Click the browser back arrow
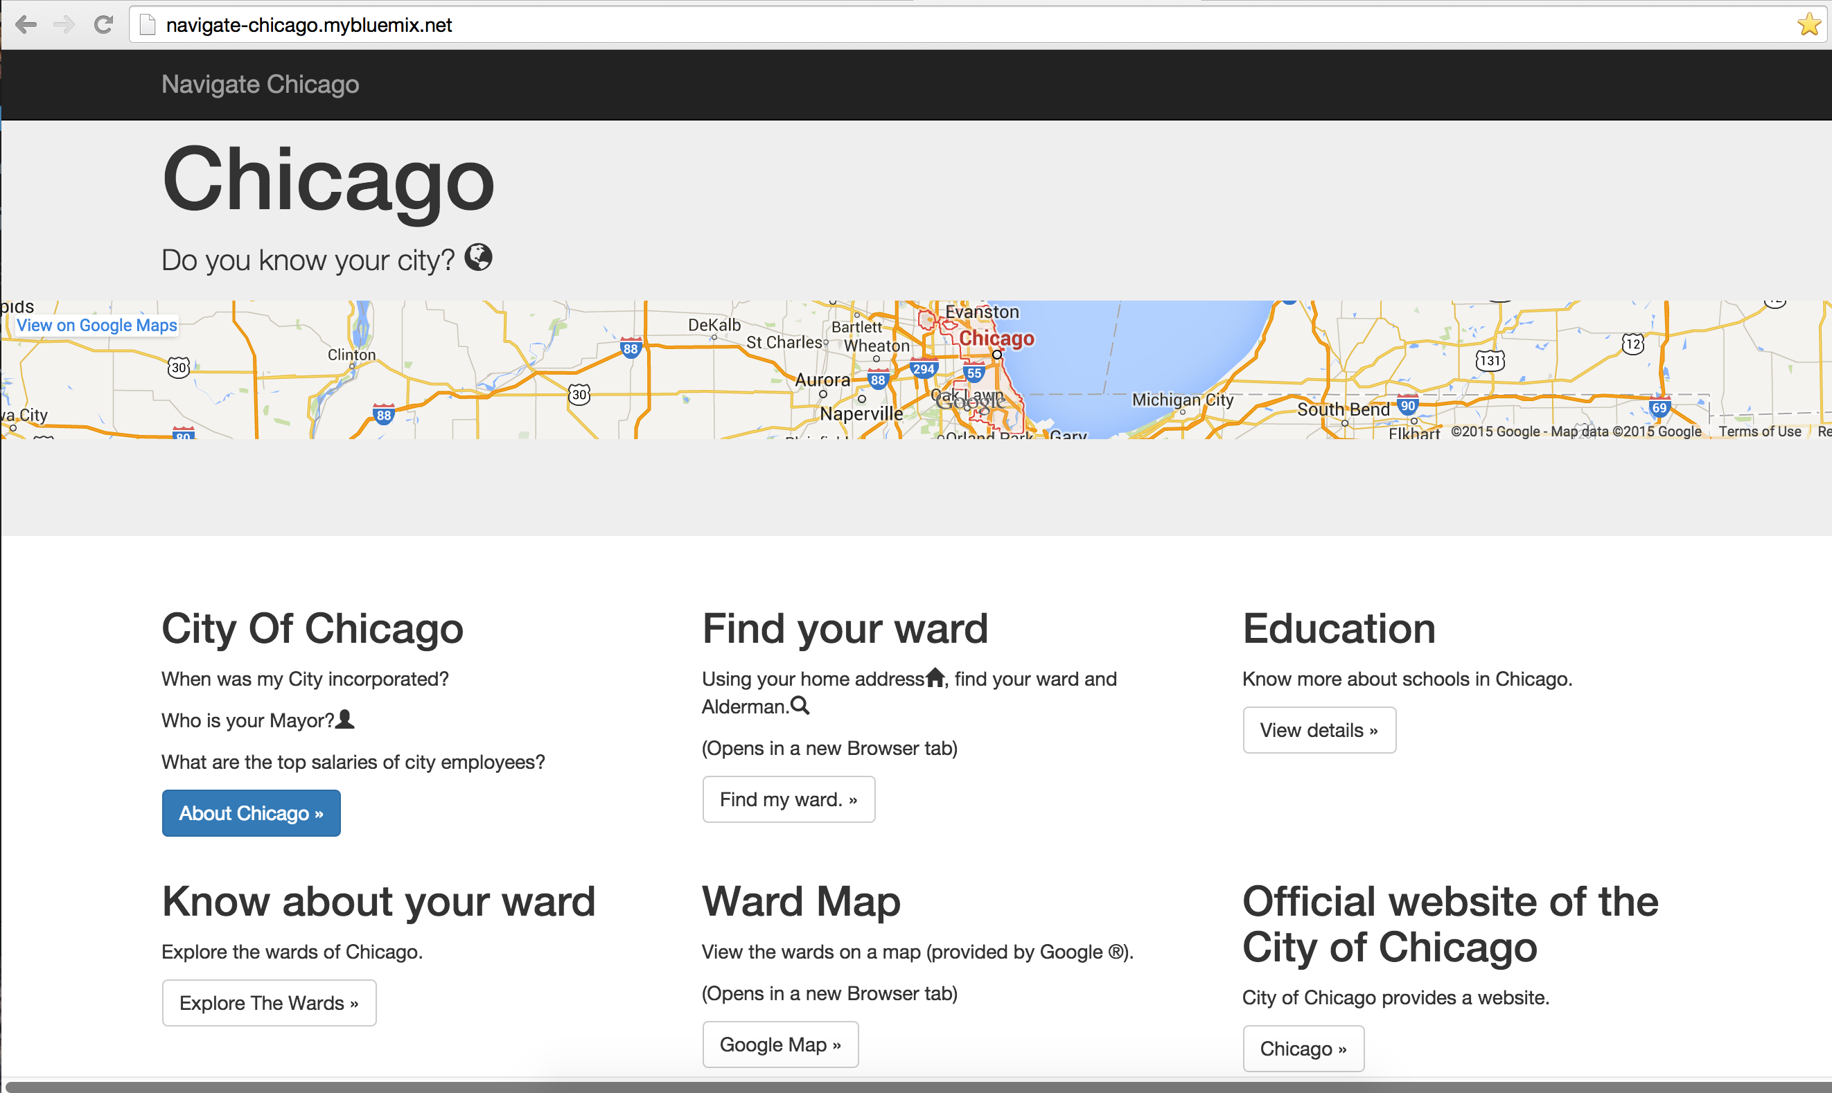1832x1093 pixels. pyautogui.click(x=26, y=25)
